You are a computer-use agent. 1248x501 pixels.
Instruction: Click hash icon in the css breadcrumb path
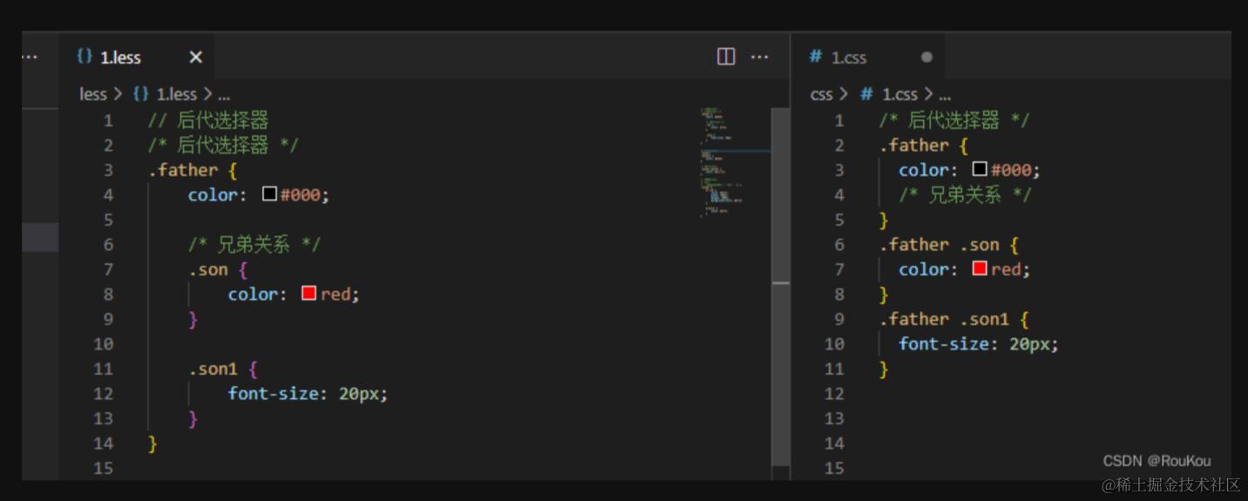(x=866, y=94)
